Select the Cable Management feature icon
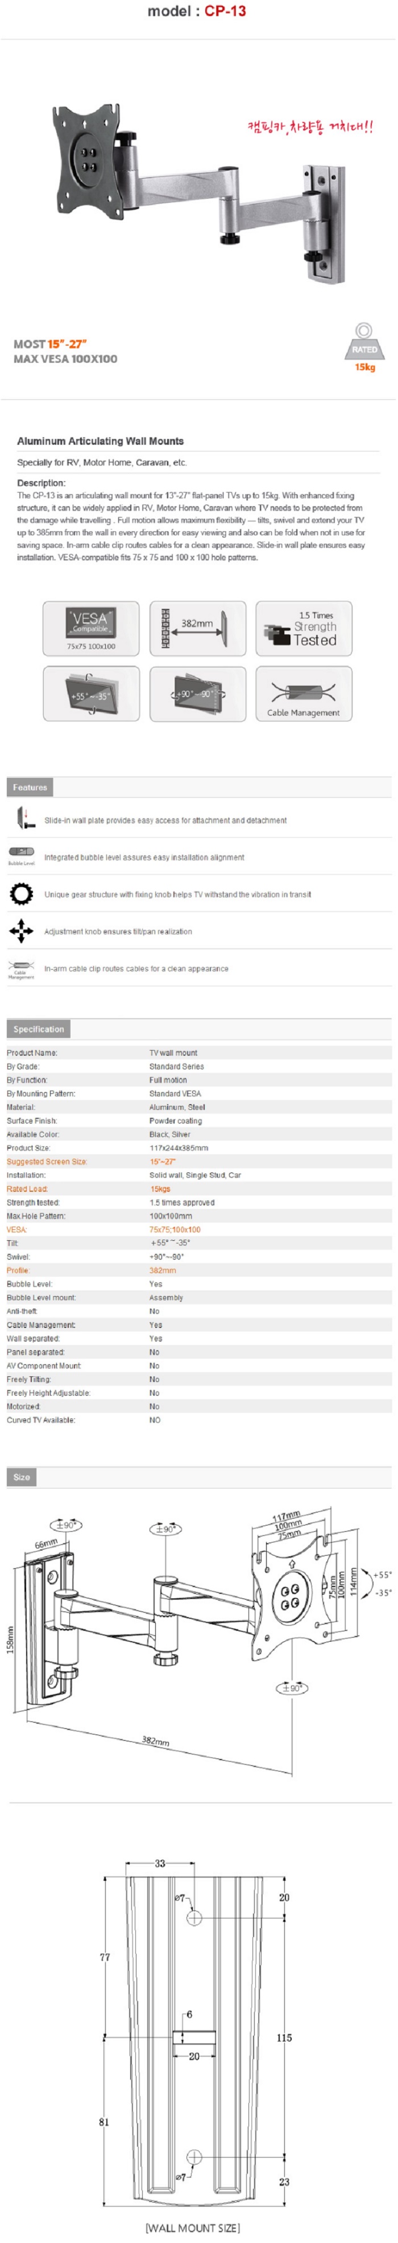This screenshot has height=2243, width=398. click(x=304, y=694)
